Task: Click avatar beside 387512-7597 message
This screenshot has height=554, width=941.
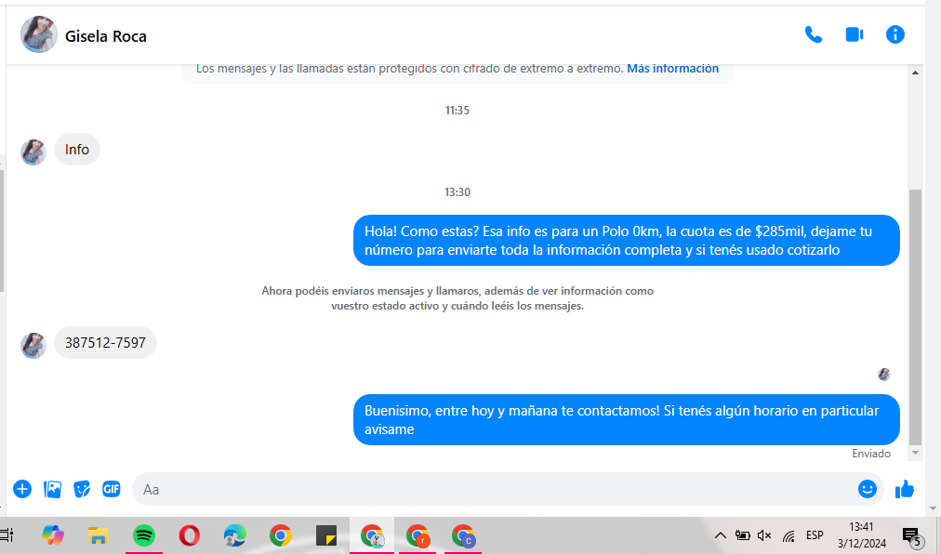Action: tap(33, 346)
